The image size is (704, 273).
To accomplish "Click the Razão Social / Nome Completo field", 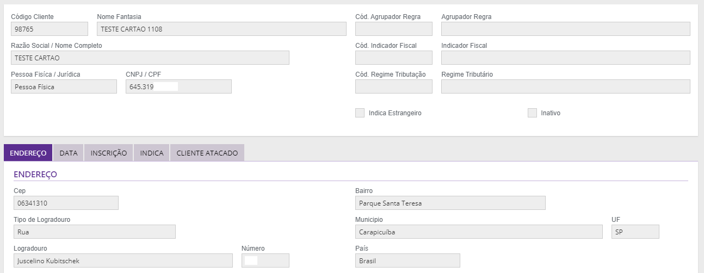I will [x=150, y=58].
